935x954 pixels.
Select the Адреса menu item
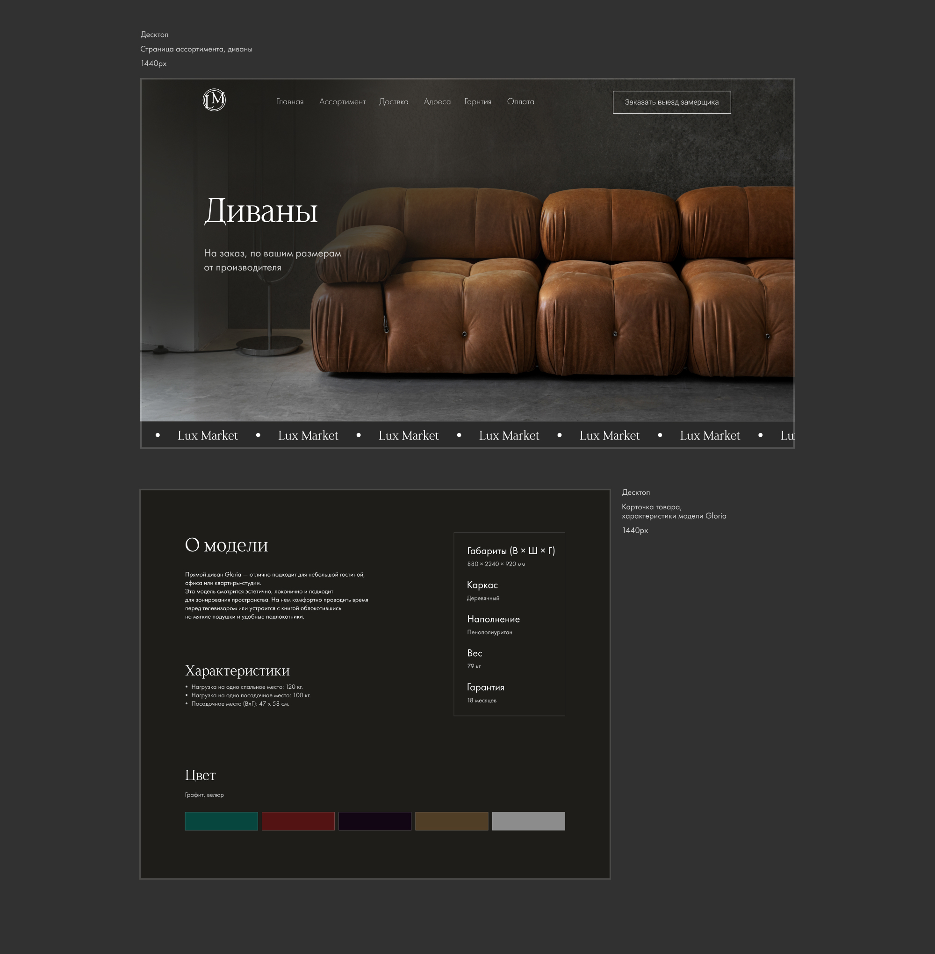[x=437, y=101]
